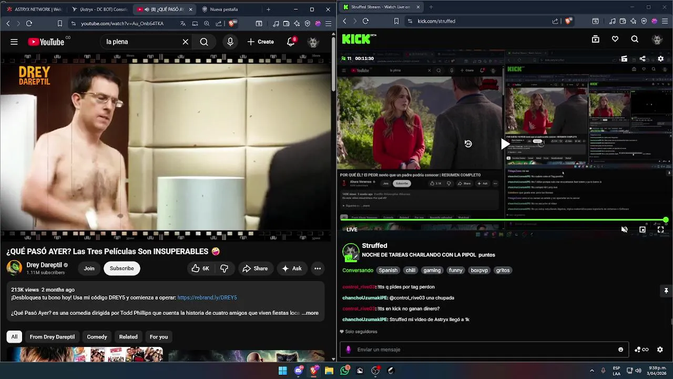Viewport: 673px width, 379px height.
Task: Dislike the YouTube video
Action: coord(225,268)
